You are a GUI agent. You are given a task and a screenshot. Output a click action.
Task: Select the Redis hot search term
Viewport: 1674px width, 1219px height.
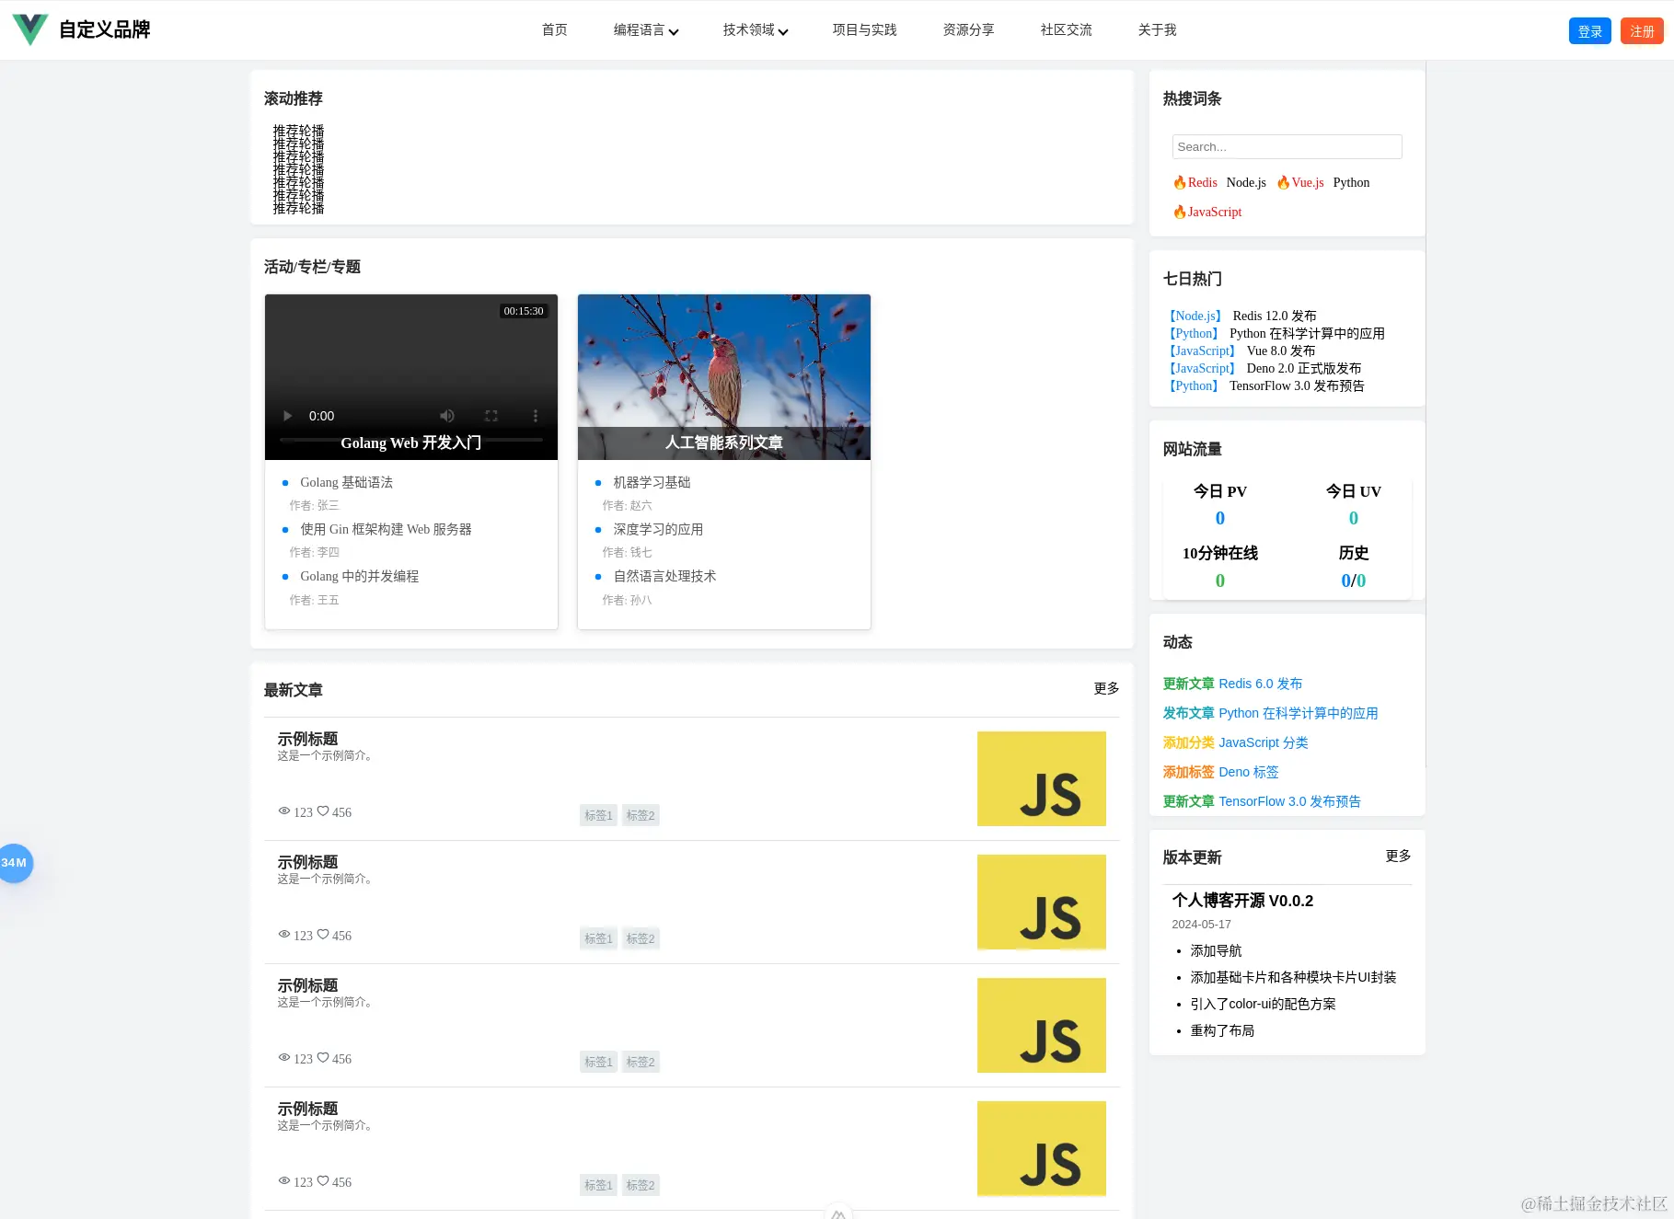click(x=1203, y=182)
